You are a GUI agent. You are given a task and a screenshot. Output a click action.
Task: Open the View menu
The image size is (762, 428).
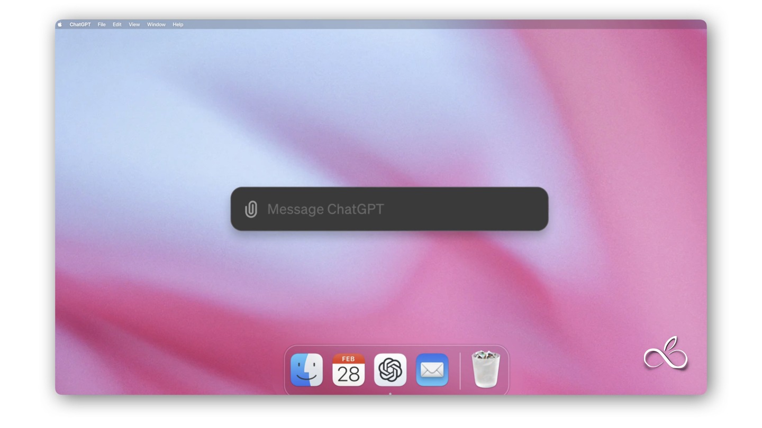click(x=134, y=24)
